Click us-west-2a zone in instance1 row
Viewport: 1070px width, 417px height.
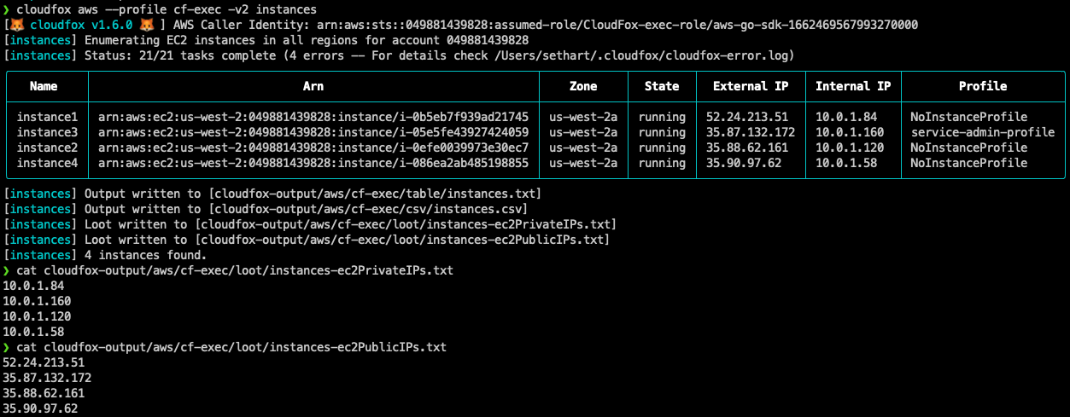click(x=583, y=117)
